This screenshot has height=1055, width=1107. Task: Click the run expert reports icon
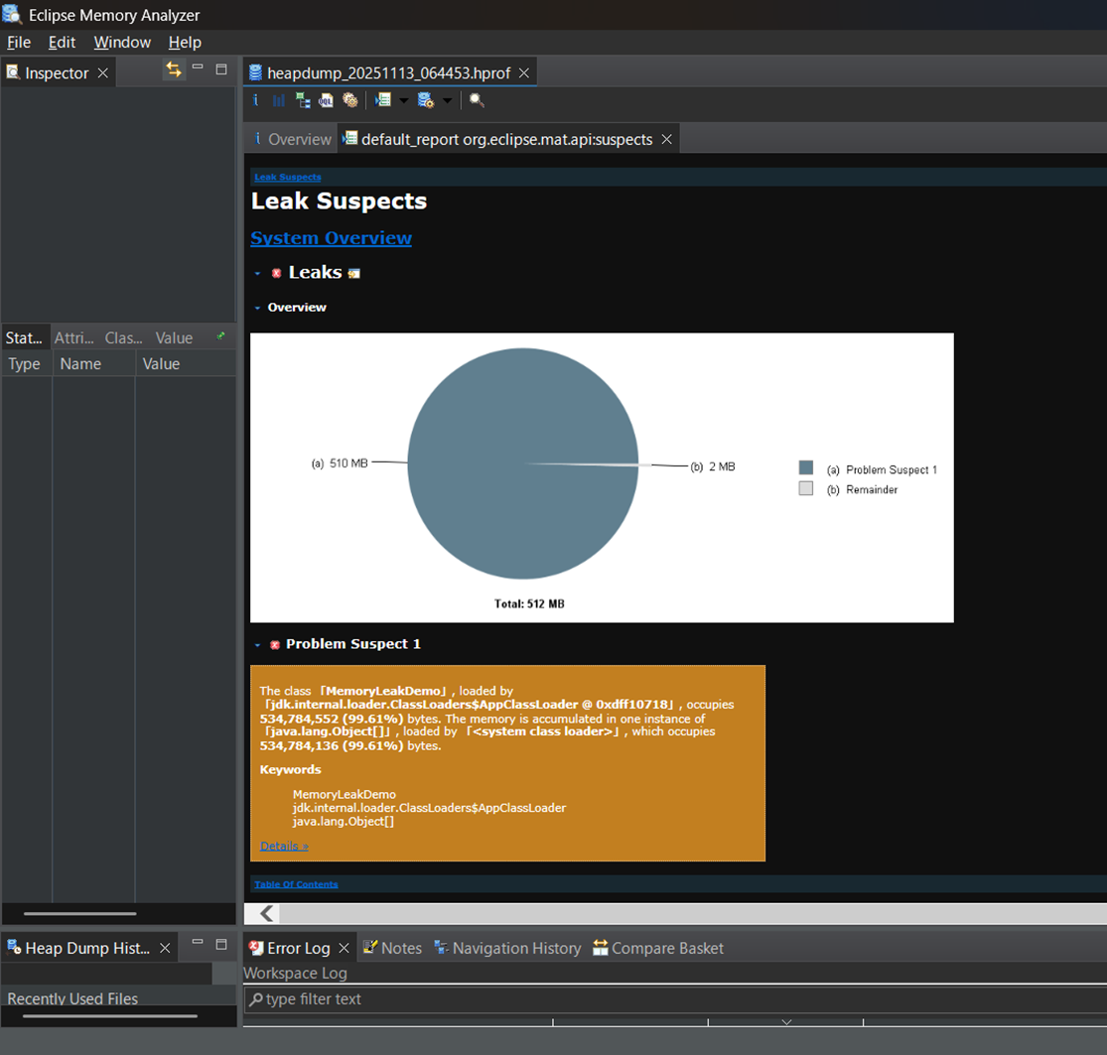382,100
